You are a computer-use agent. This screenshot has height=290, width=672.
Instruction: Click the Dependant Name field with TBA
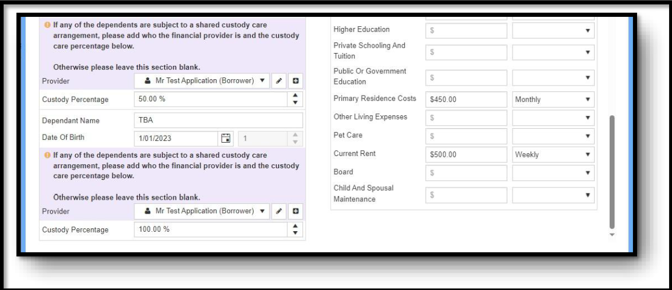[218, 121]
